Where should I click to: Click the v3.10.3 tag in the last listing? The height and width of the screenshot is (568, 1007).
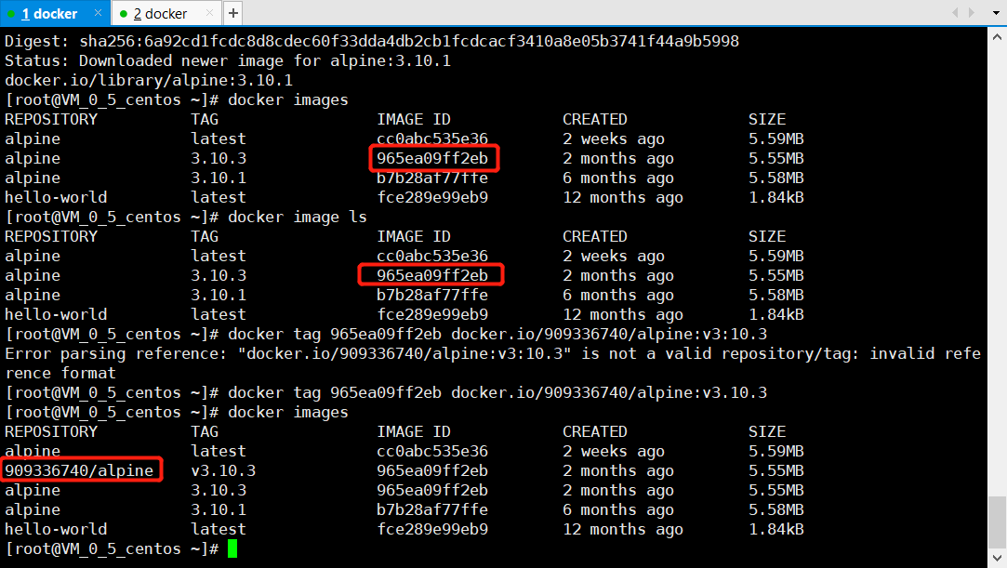(x=223, y=470)
